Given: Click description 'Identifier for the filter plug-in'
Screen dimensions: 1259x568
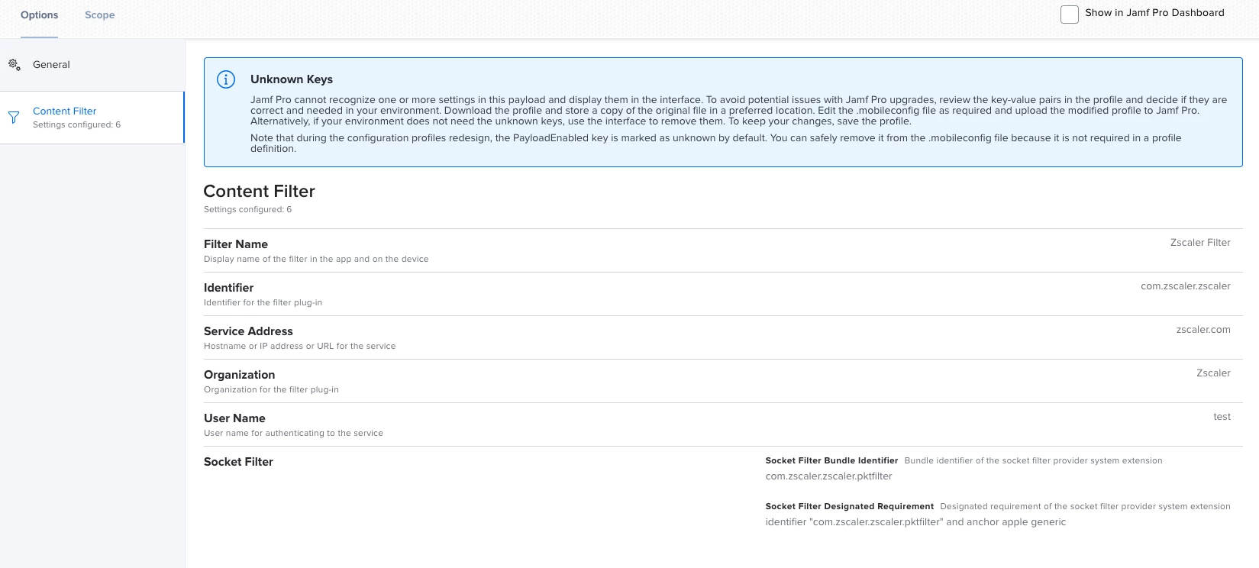Looking at the screenshot, I should [x=263, y=303].
